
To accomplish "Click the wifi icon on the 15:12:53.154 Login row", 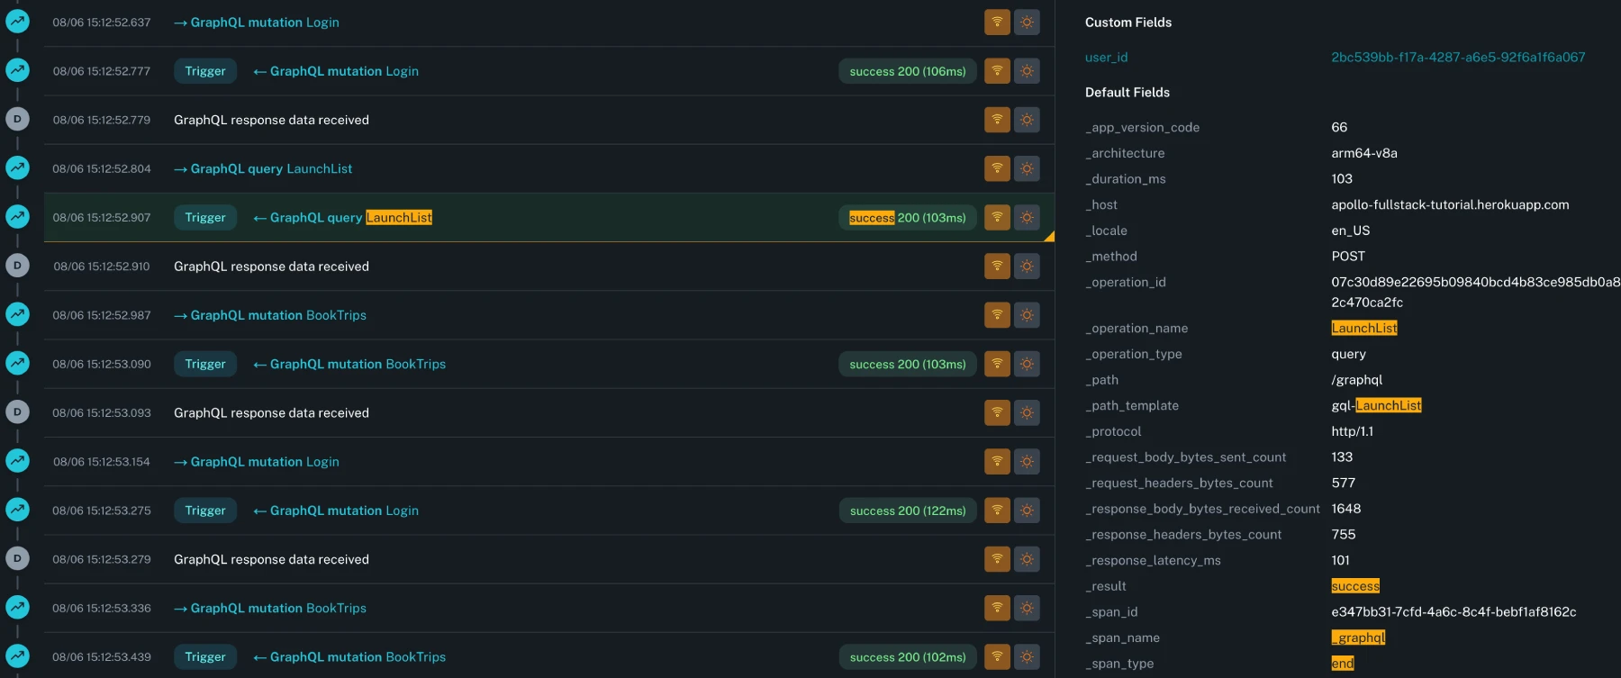I will tap(997, 461).
